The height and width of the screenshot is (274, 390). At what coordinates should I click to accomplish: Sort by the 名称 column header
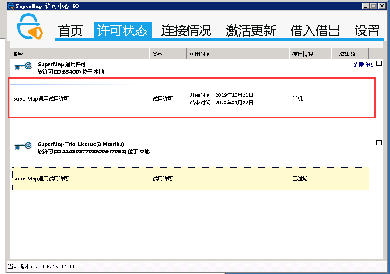[79, 54]
